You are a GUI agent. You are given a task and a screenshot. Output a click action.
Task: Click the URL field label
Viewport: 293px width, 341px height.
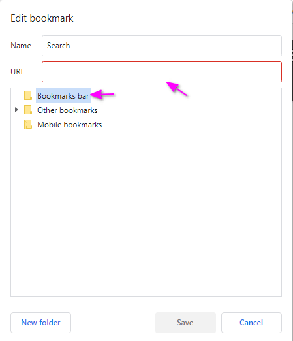tap(18, 72)
